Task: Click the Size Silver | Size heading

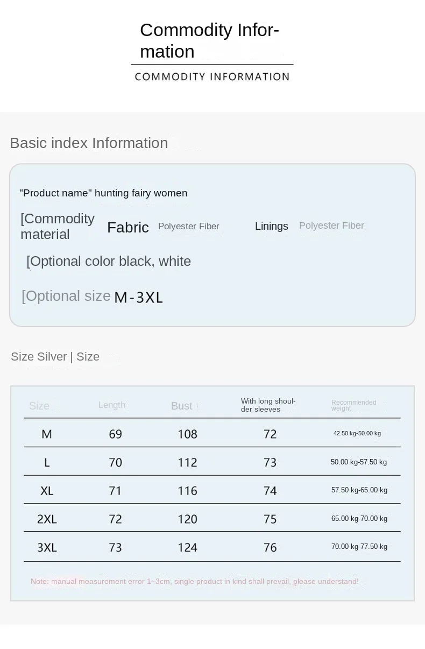Action: 55,357
